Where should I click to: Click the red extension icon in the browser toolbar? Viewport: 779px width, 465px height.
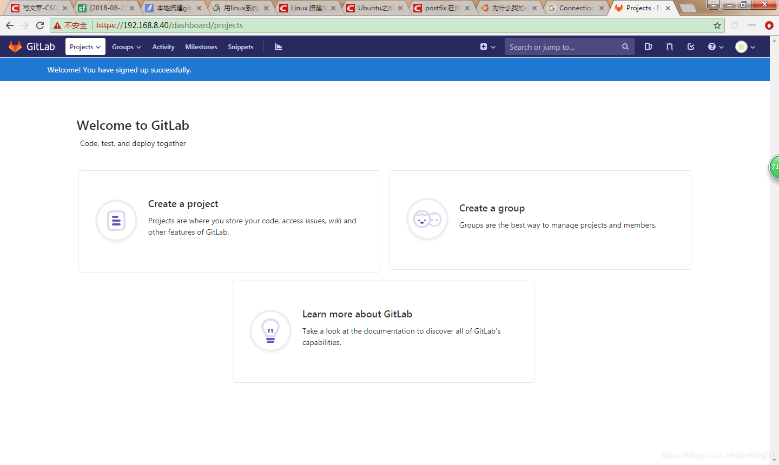(769, 25)
